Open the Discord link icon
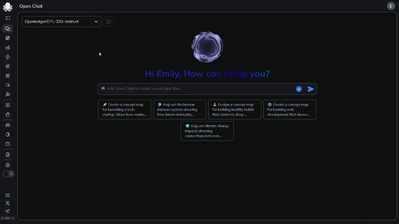The height and width of the screenshot is (224, 399). 8,195
